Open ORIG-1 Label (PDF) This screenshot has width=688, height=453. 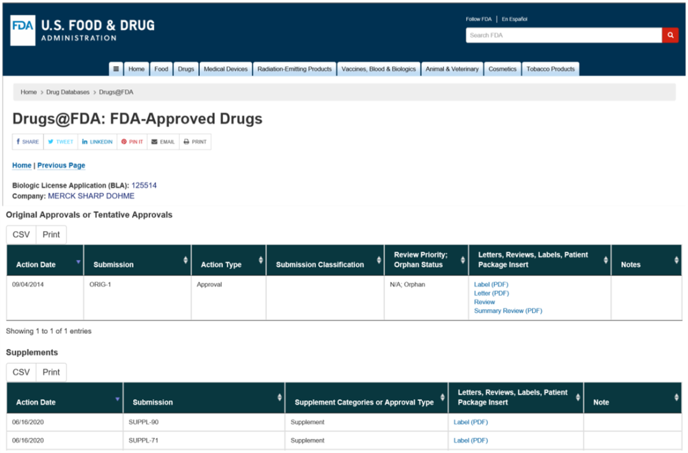(491, 284)
